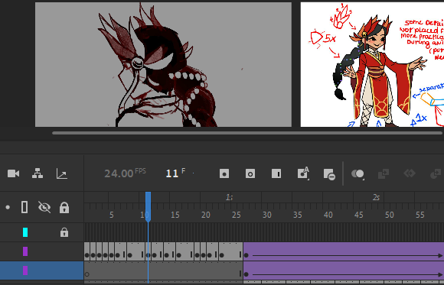This screenshot has height=285, width=444.
Task: Open auto keyframe options
Action: click(x=303, y=173)
